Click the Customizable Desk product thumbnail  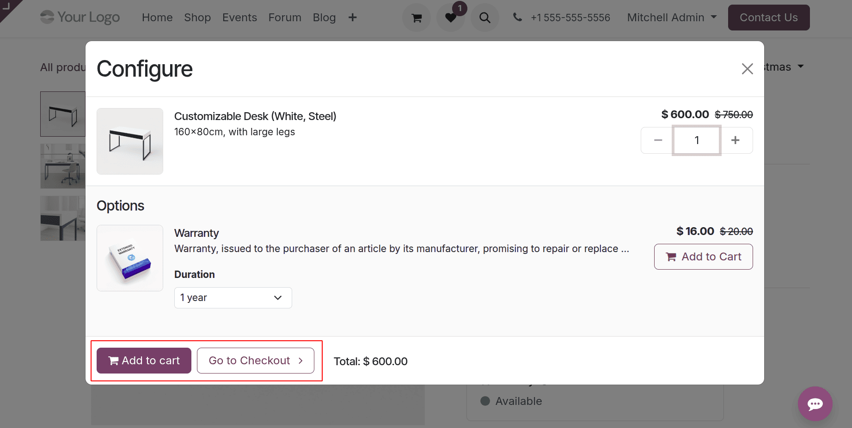(x=130, y=141)
